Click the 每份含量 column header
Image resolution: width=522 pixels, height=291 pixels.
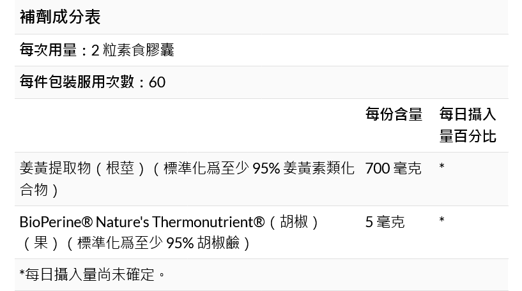[394, 114]
